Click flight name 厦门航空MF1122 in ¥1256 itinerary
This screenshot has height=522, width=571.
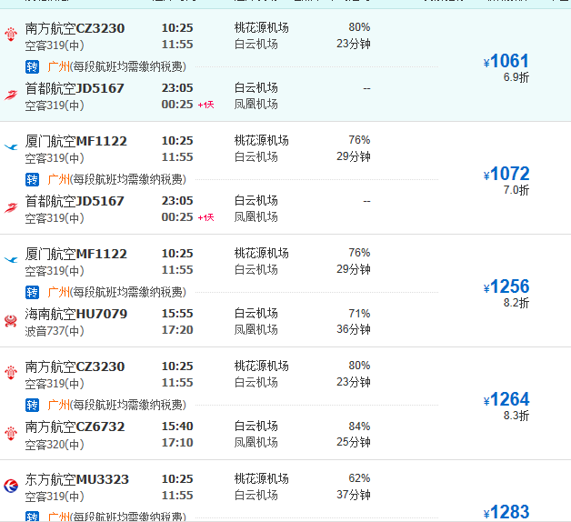coord(76,254)
